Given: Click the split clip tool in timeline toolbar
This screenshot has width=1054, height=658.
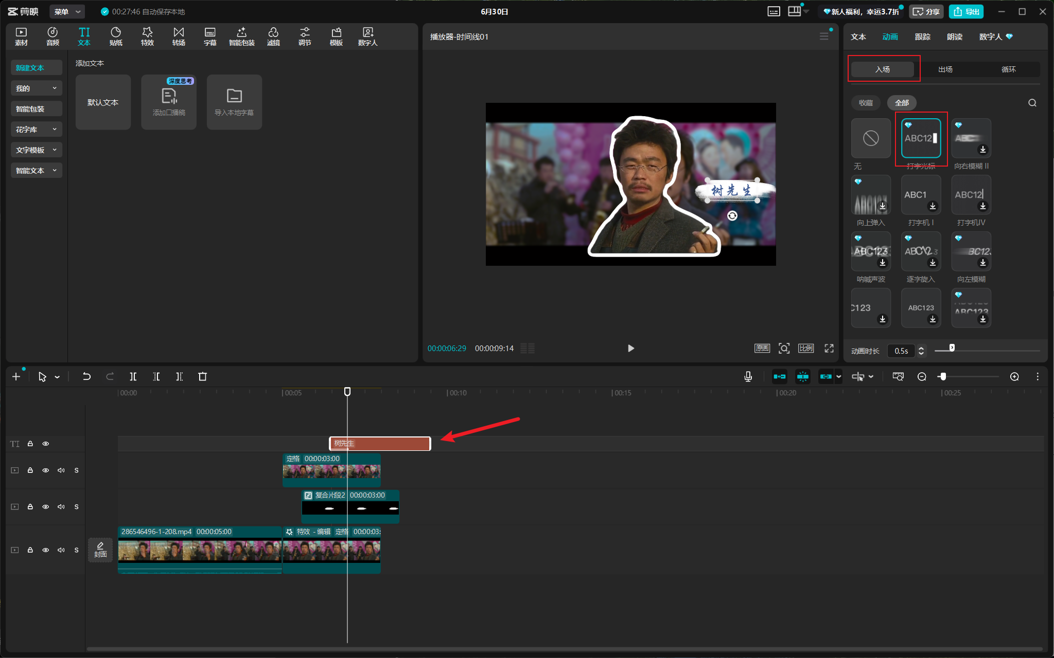Looking at the screenshot, I should click(133, 377).
